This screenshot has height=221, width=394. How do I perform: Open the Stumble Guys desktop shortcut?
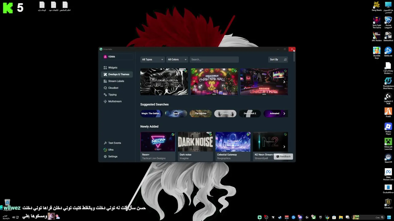377,53
